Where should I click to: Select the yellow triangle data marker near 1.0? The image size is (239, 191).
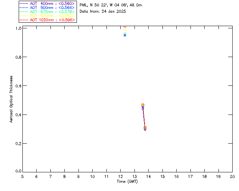(125, 29)
